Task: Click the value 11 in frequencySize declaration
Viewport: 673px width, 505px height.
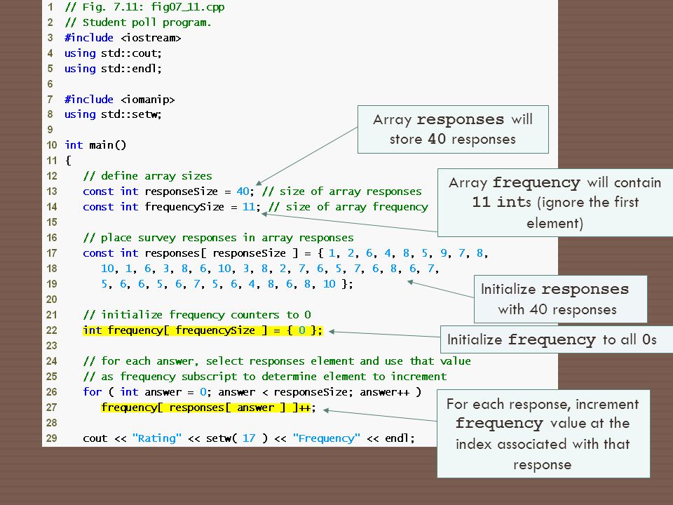Action: click(248, 207)
